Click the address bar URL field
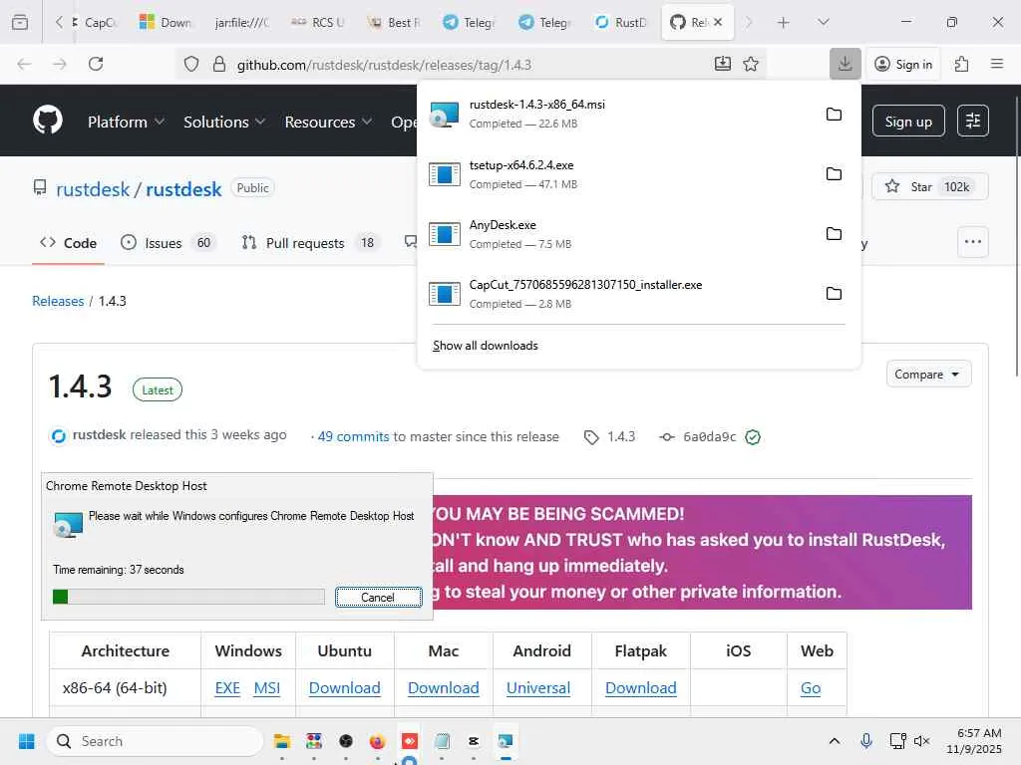The width and height of the screenshot is (1021, 765). coord(472,65)
